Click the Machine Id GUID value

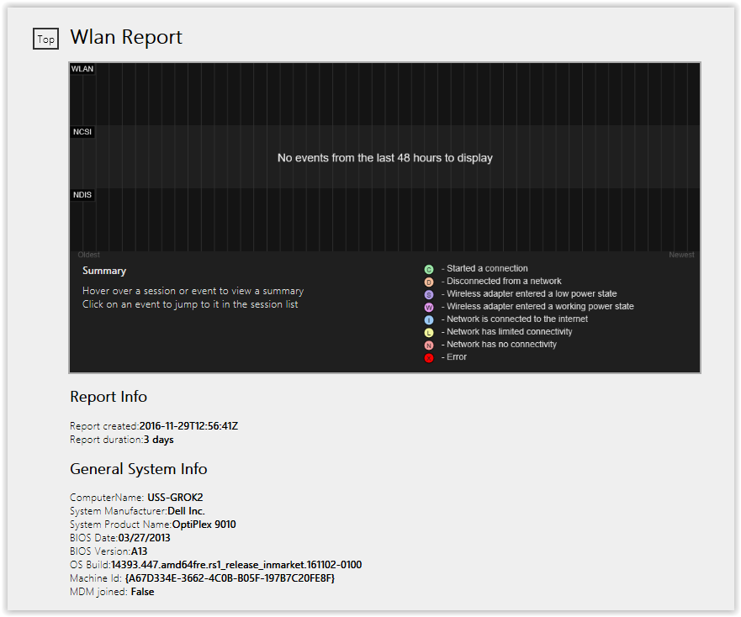click(230, 578)
